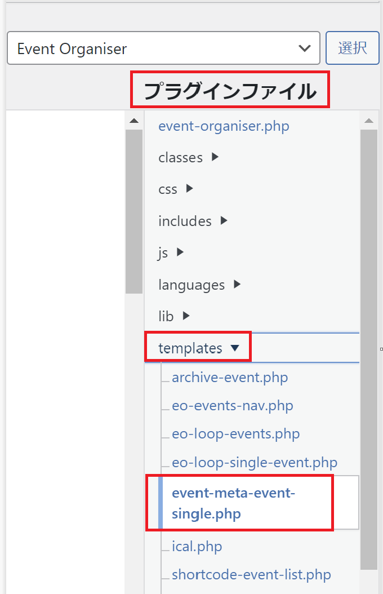Viewport: 383px width, 594px height.
Task: Expand the lib folder
Action: coord(173,316)
